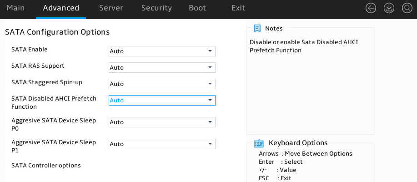Image resolution: width=417 pixels, height=182 pixels.
Task: Expand Aggresive SATA Device Sleep P0 dropdown
Action: pos(162,122)
